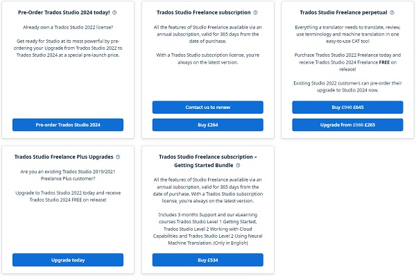
Task: Open info icon next to Freelance subscription heading
Action: point(255,12)
